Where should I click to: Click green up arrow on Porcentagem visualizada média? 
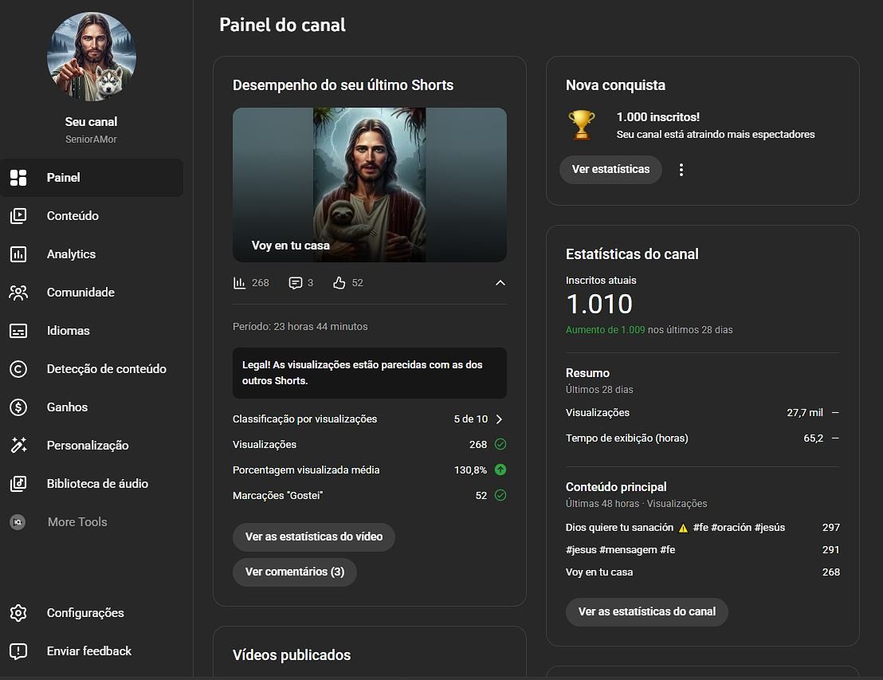500,470
